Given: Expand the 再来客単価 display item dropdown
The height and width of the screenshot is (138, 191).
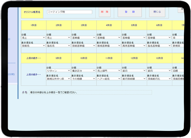Looking at the screenshot, I should [x=134, y=46].
